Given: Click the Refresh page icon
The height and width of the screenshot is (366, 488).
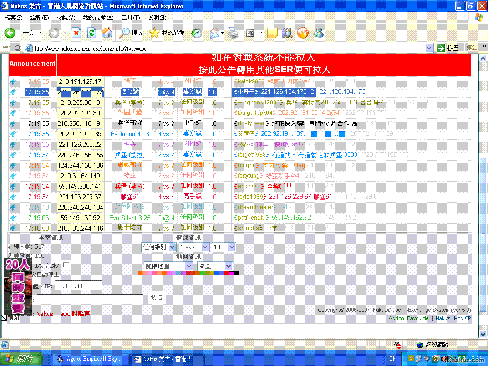Looking at the screenshot, I should tap(92, 33).
